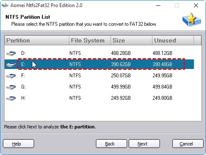Viewport: 206px width, 155px height.
Task: Click the E: drive icon
Action: (11, 64)
